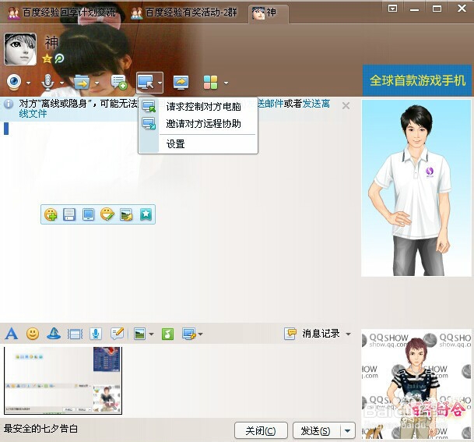Start a voice call with the microphone icon
Screen dimensions: 474x442
(47, 82)
